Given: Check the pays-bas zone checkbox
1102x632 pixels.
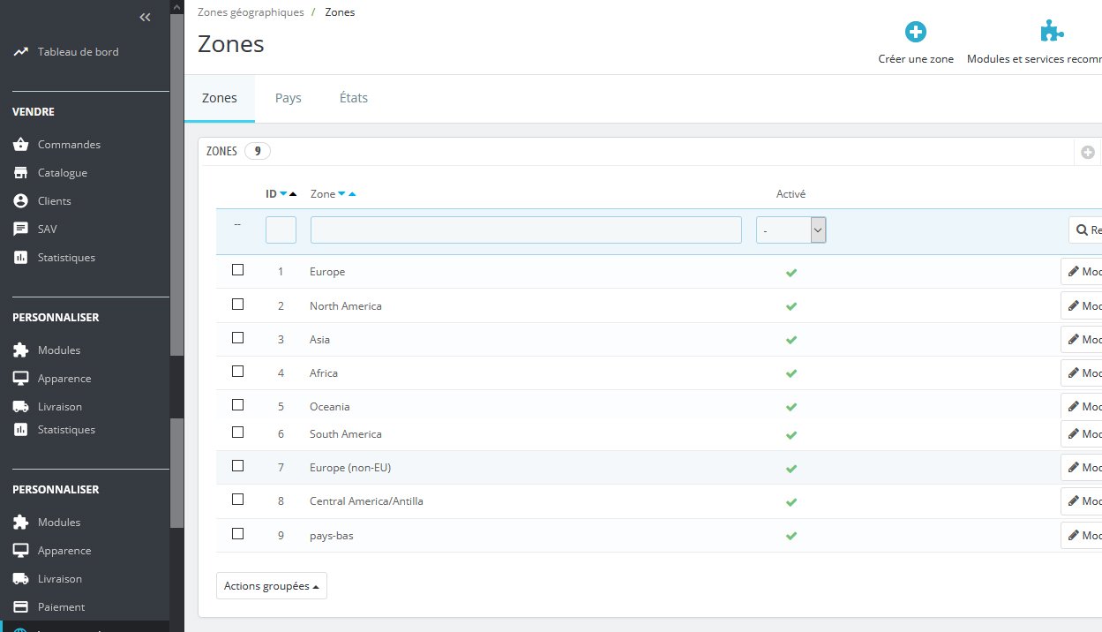Looking at the screenshot, I should [x=237, y=534].
